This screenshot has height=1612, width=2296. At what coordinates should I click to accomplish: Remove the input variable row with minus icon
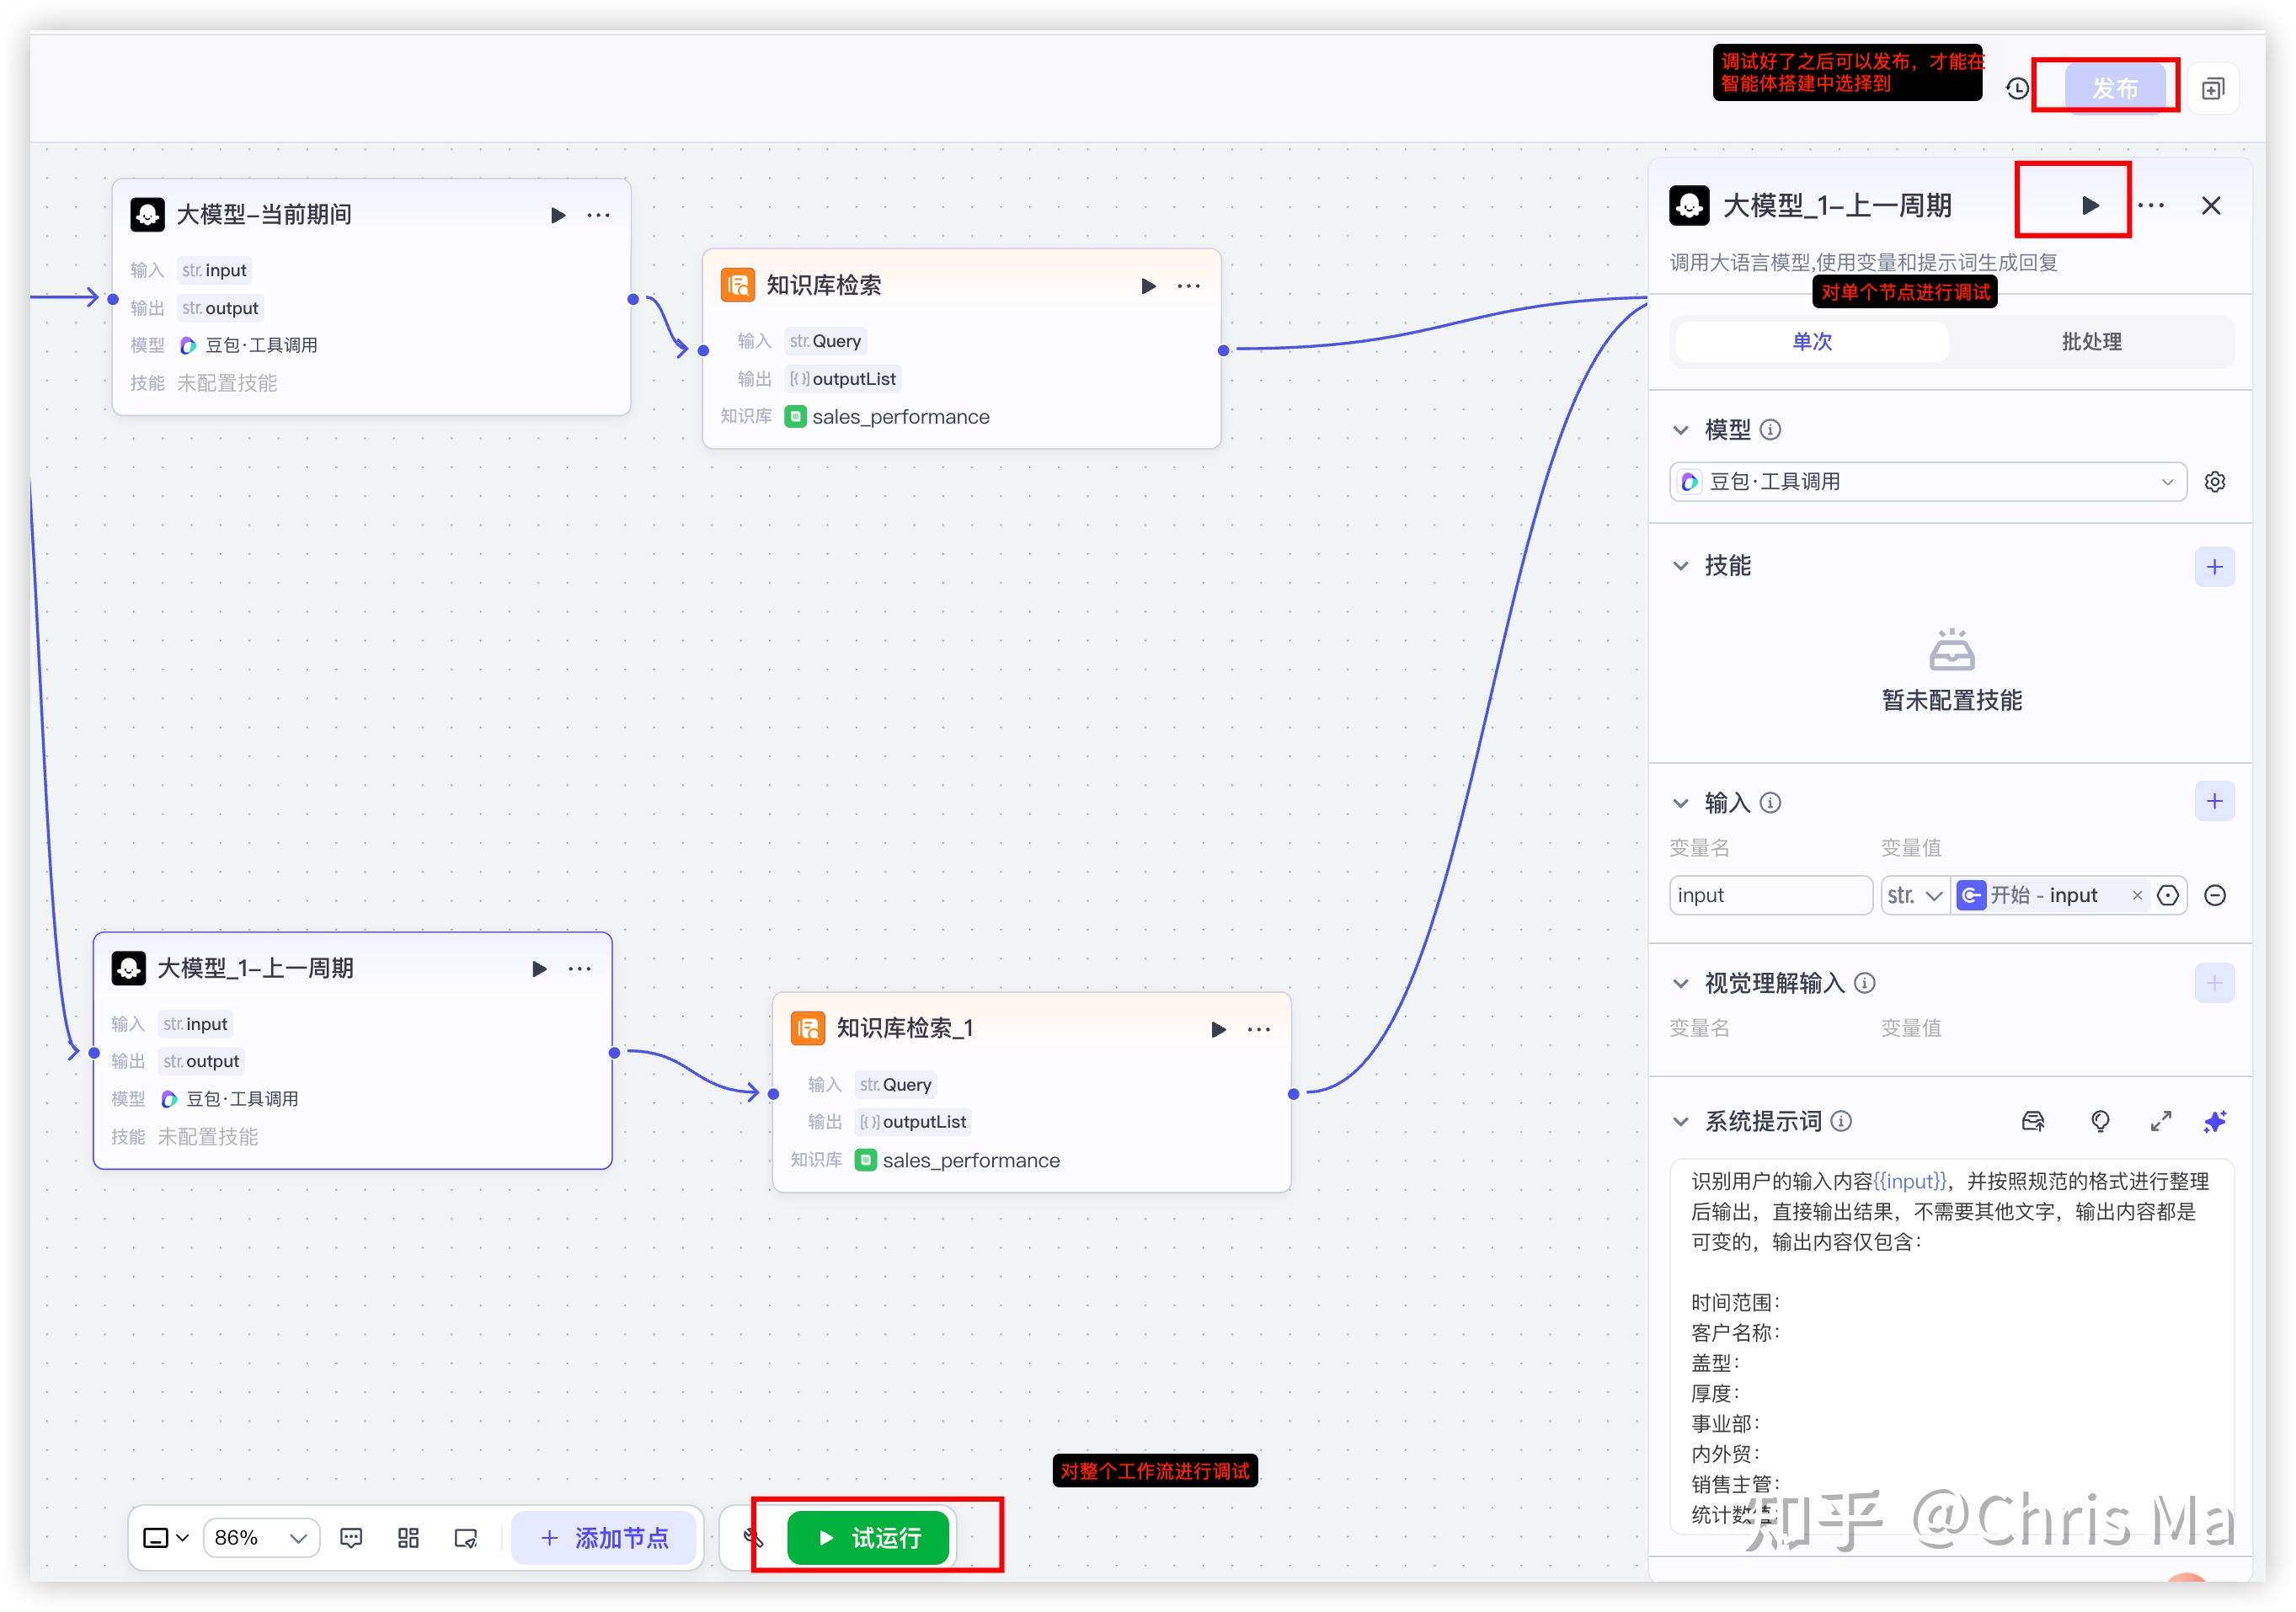point(2214,895)
